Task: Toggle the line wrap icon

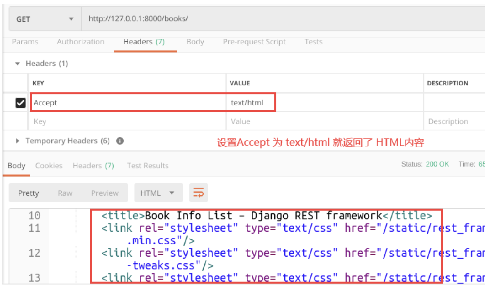Action: (199, 193)
